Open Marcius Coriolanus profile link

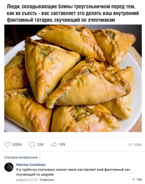click(31, 165)
